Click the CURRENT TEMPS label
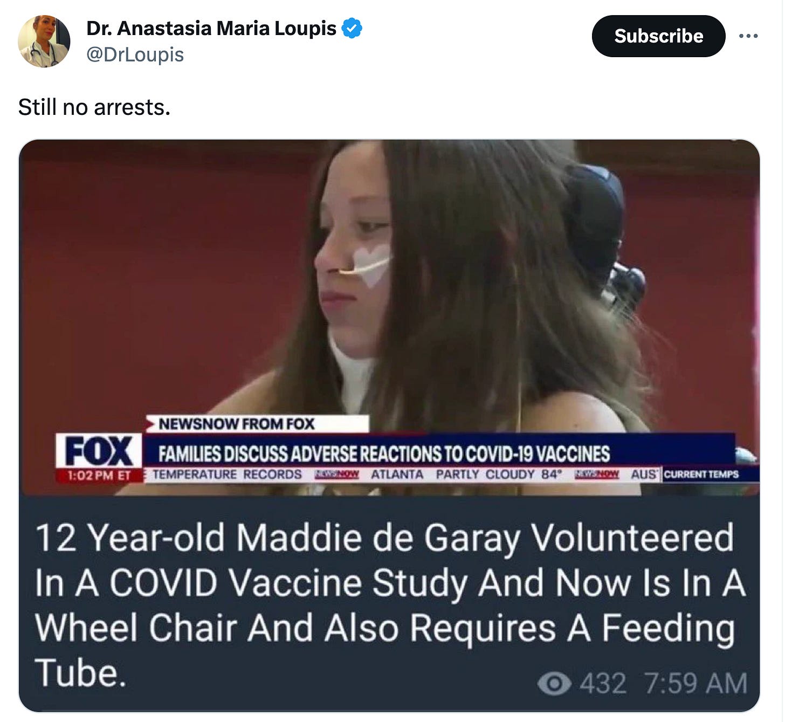The image size is (785, 722). [x=701, y=475]
